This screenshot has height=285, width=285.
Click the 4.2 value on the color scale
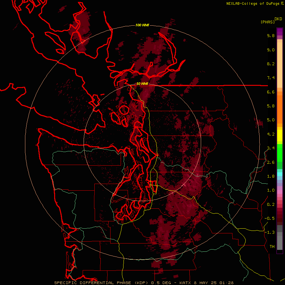tap(271, 134)
